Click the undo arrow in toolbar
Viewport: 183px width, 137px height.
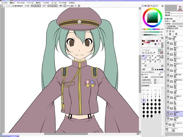[1, 6]
